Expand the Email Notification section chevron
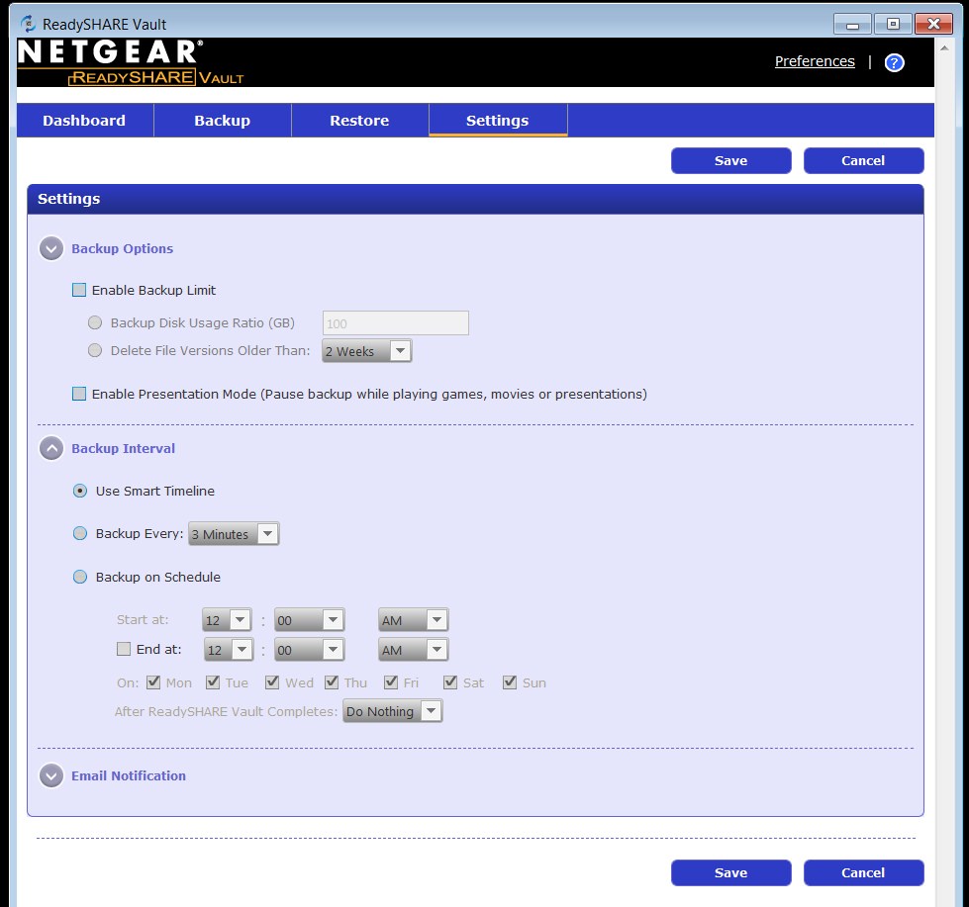Image resolution: width=969 pixels, height=907 pixels. point(51,775)
